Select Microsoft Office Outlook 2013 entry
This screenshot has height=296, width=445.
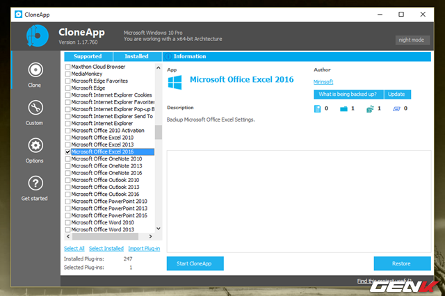[x=105, y=188]
